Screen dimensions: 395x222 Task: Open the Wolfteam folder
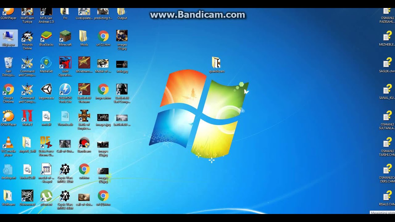pos(9,198)
